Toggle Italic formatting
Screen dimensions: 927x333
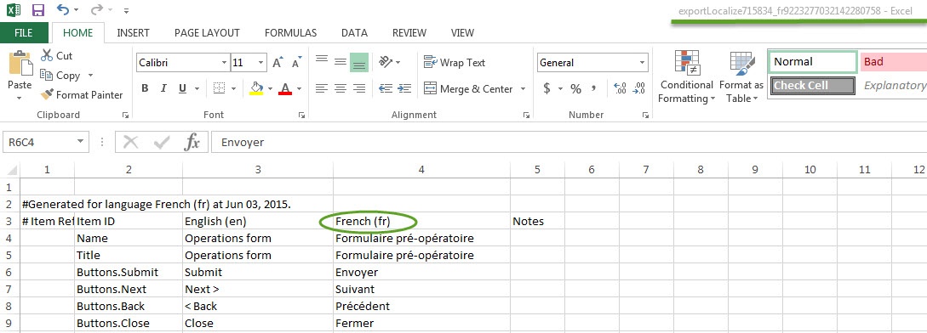(163, 88)
